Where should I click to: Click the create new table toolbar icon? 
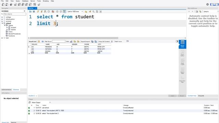pyautogui.click(x=19, y=4)
